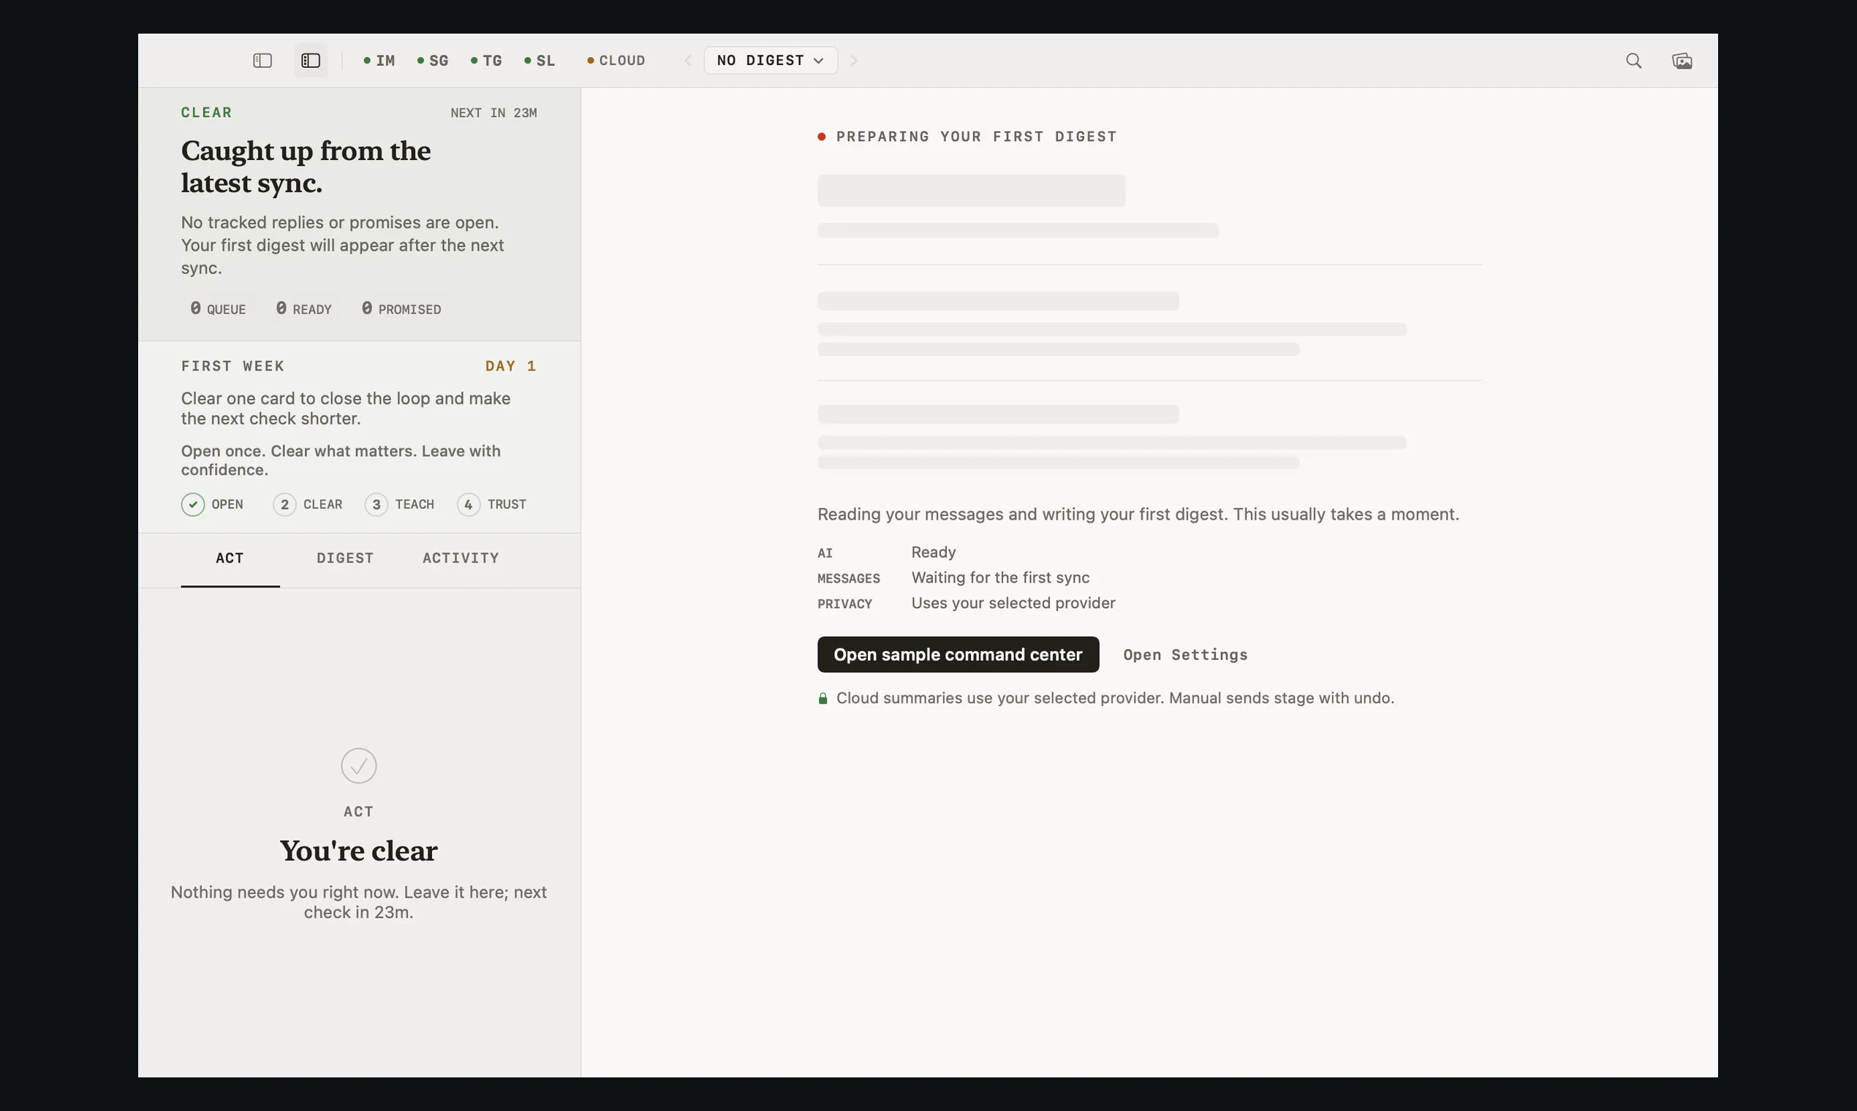Open the search magnifier icon
1857x1111 pixels.
point(1633,61)
